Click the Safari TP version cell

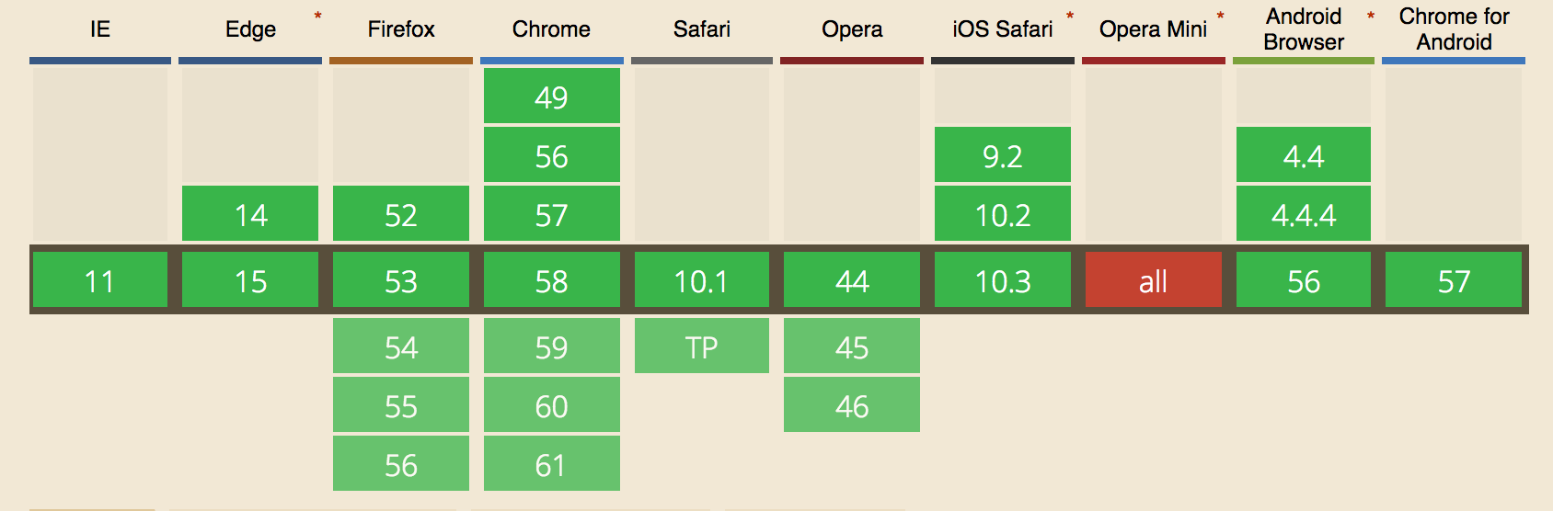(701, 346)
